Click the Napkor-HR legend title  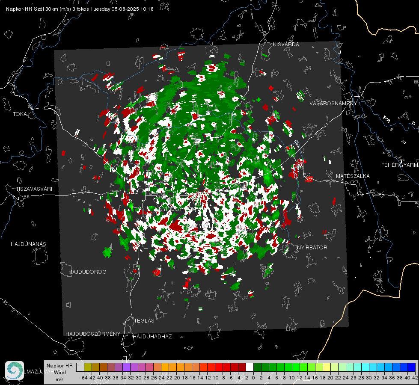coord(59,366)
